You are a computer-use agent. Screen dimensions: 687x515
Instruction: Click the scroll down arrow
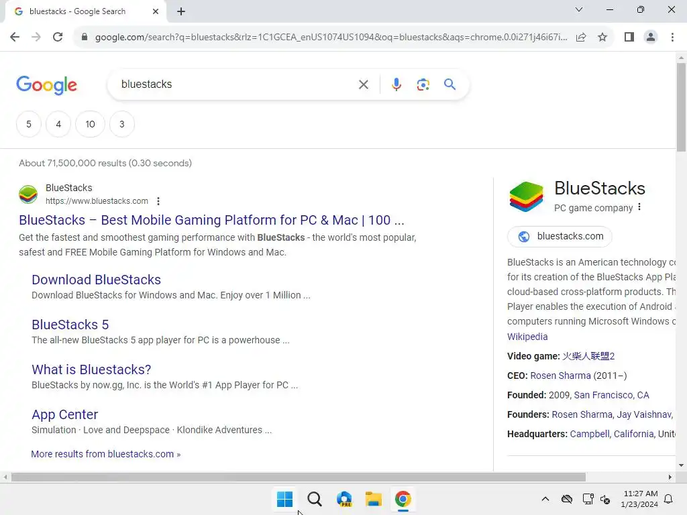click(x=682, y=465)
